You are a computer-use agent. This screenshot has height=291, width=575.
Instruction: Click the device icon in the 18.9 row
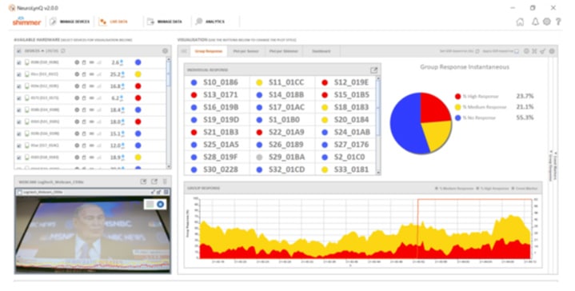pos(26,157)
